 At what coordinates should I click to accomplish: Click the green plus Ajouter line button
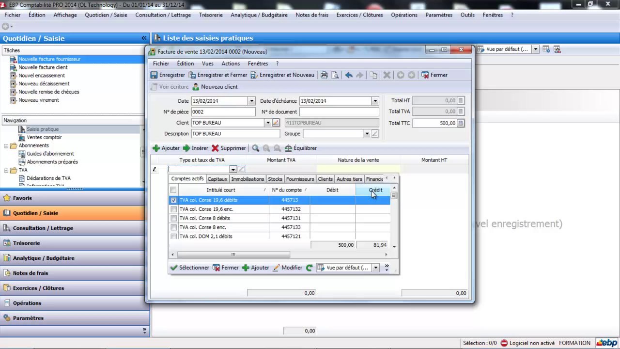click(166, 148)
